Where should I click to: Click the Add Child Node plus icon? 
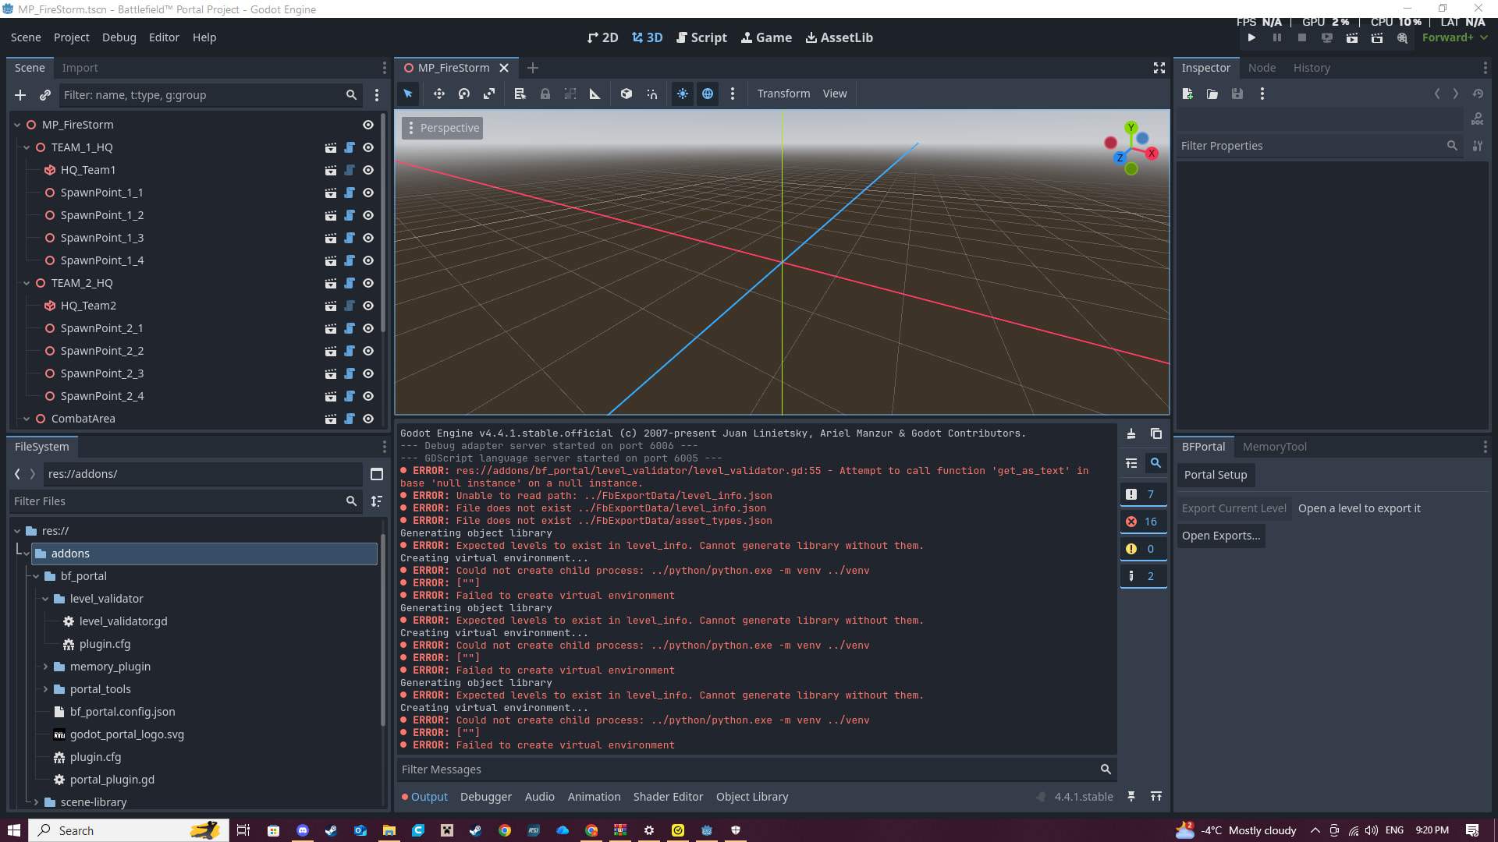click(20, 95)
